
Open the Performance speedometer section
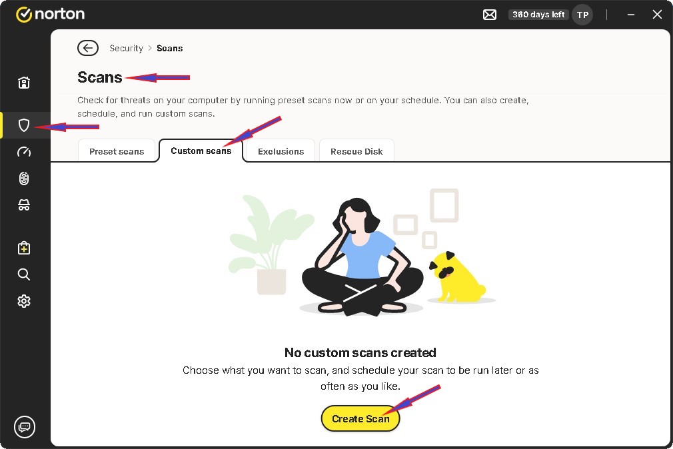point(24,152)
